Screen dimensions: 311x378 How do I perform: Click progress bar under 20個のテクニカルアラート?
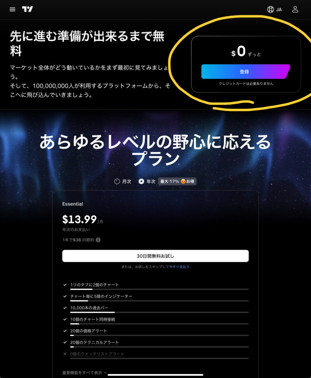(x=159, y=347)
